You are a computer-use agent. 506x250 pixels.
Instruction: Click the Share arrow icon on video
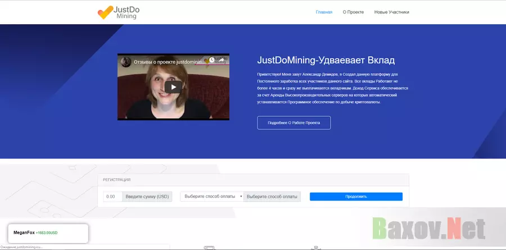222,60
